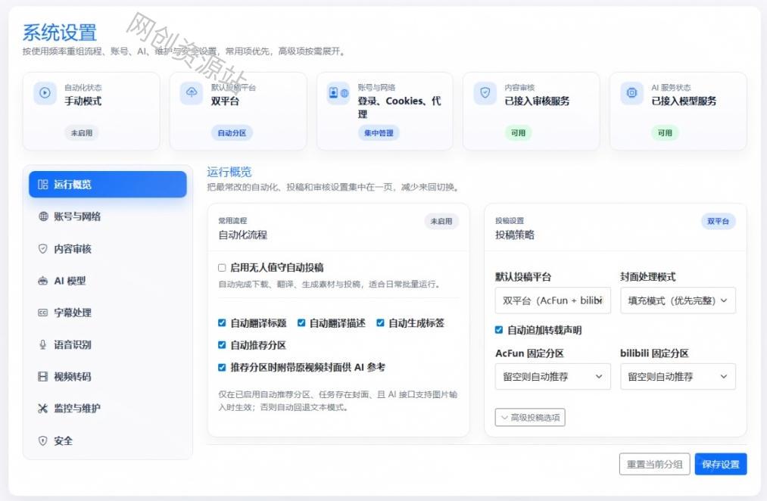Open 内容审核 settings section
The height and width of the screenshot is (501, 767).
tap(108, 249)
